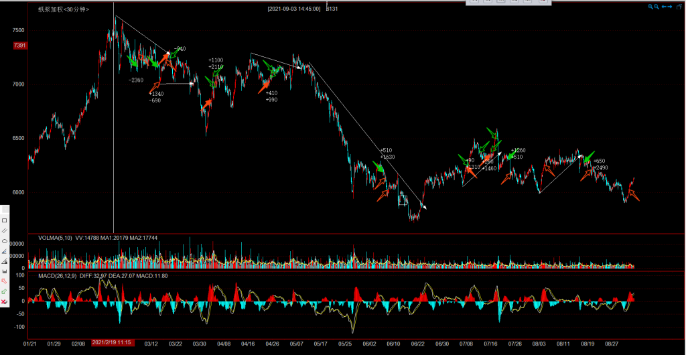Click the restore window icon at top right

[x=679, y=7]
